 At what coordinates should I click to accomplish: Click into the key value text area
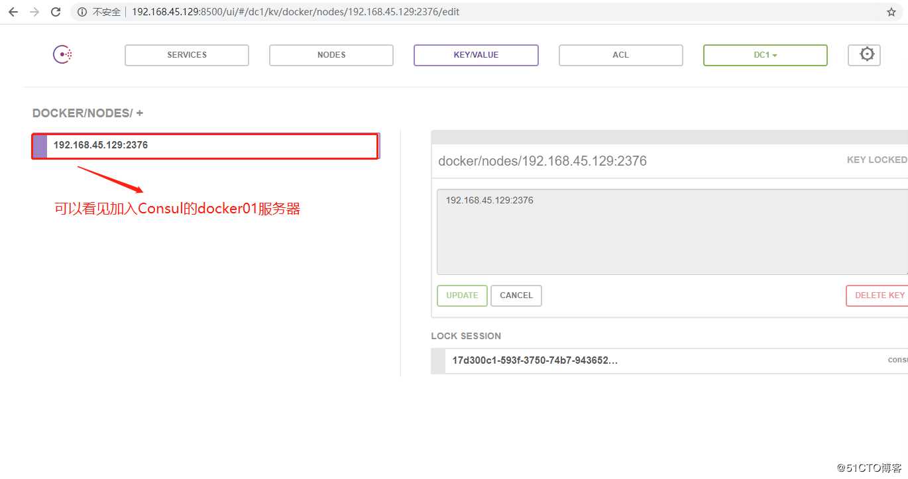click(x=672, y=232)
